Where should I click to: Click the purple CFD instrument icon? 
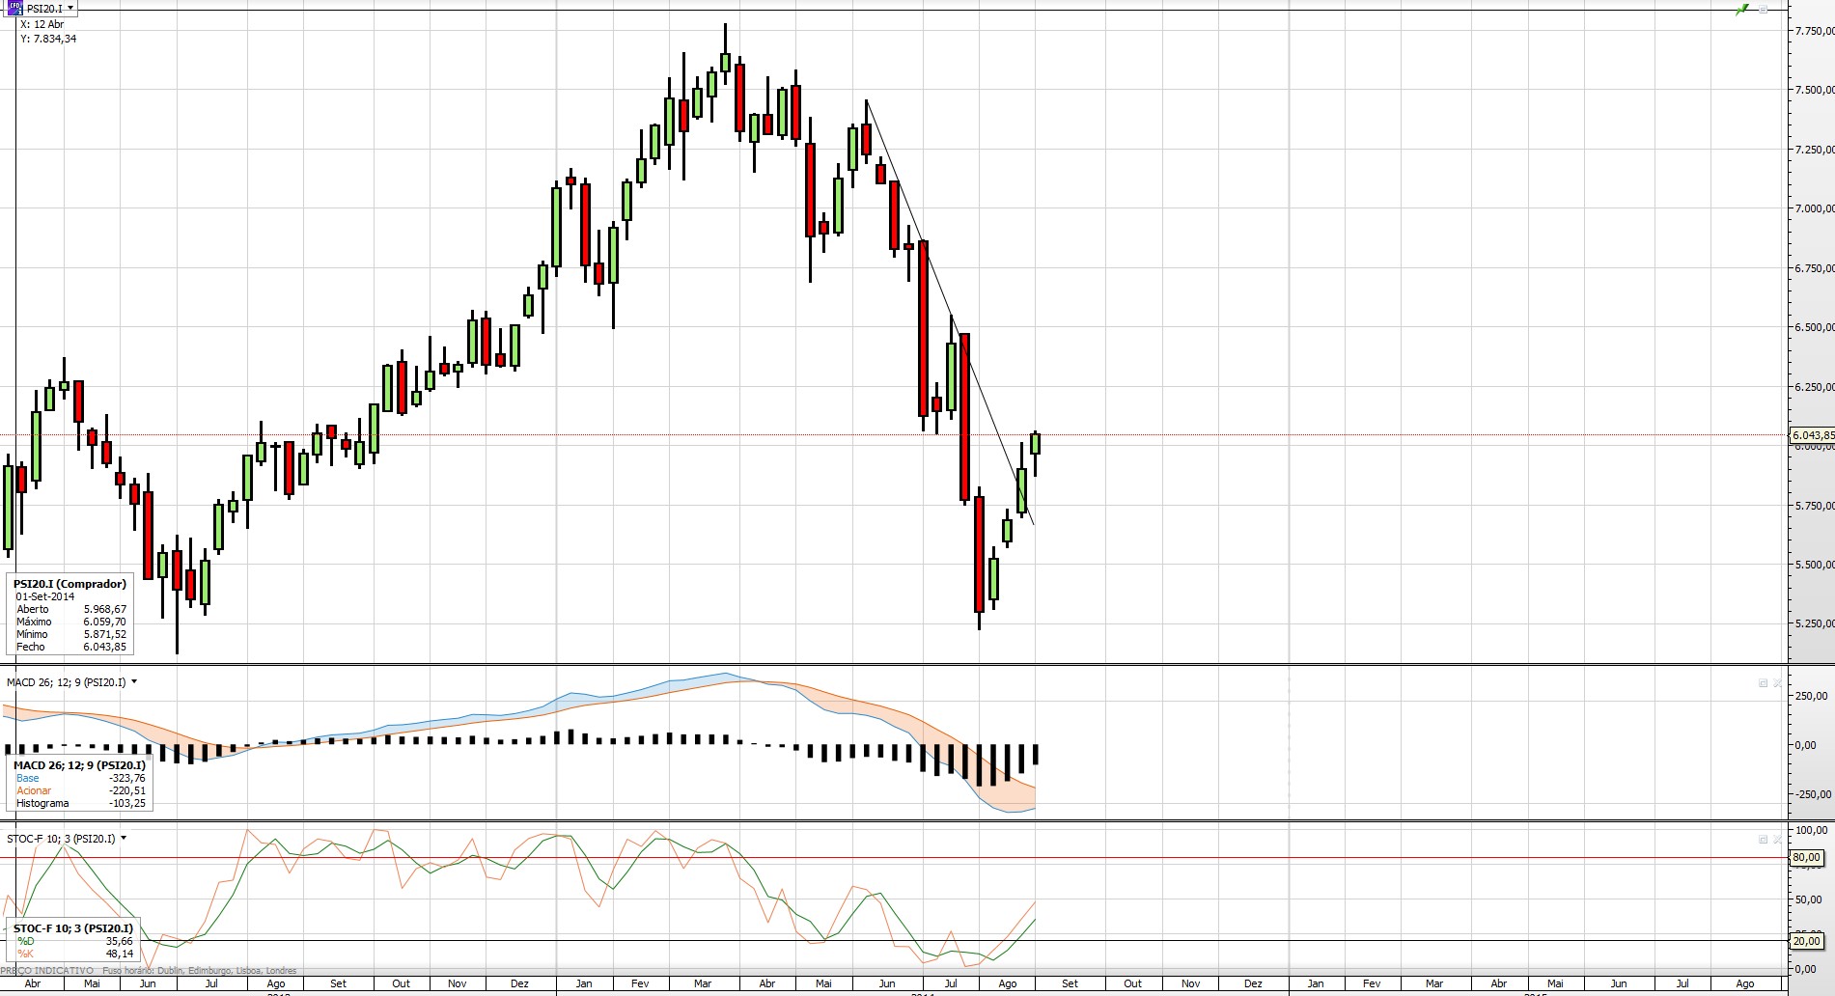point(14,8)
